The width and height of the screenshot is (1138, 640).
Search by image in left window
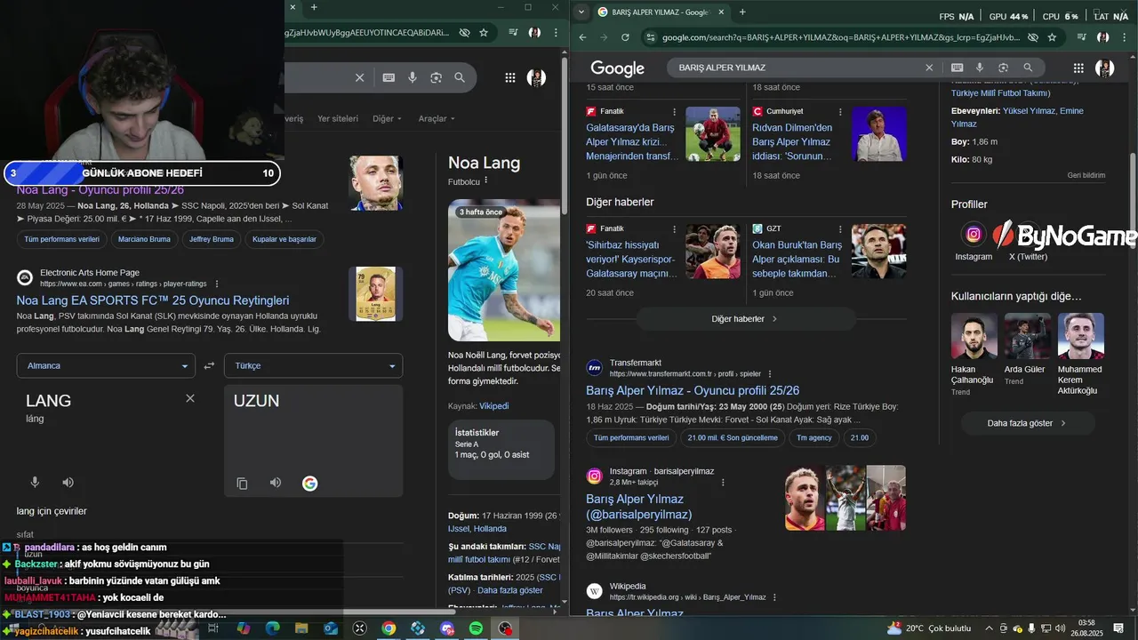coord(436,77)
